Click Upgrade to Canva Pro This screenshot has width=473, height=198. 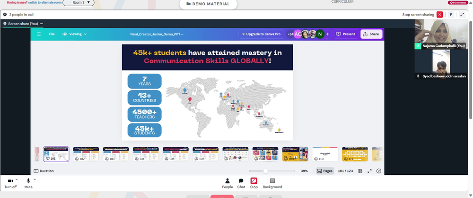pos(261,34)
